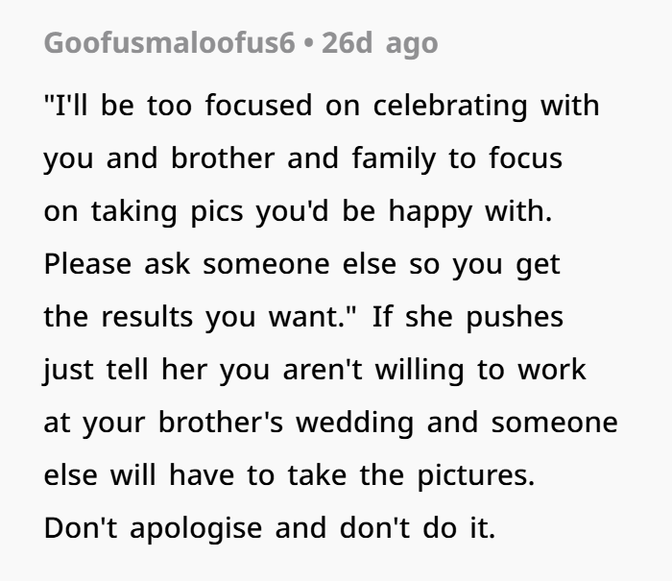Image resolution: width=672 pixels, height=581 pixels.
Task: Click the line "at your brother's wedding"
Action: tap(330, 423)
